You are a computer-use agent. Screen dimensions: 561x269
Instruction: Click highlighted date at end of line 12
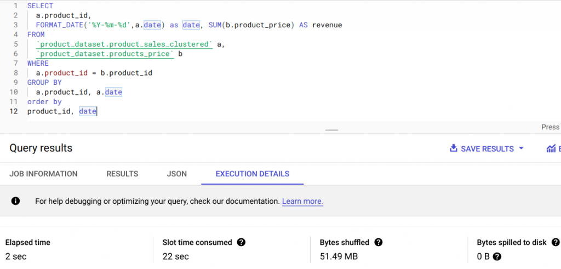88,112
